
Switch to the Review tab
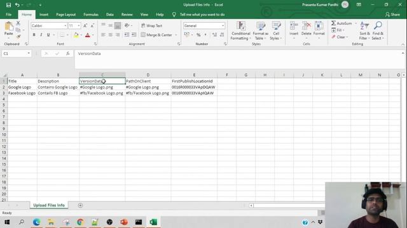click(127, 15)
